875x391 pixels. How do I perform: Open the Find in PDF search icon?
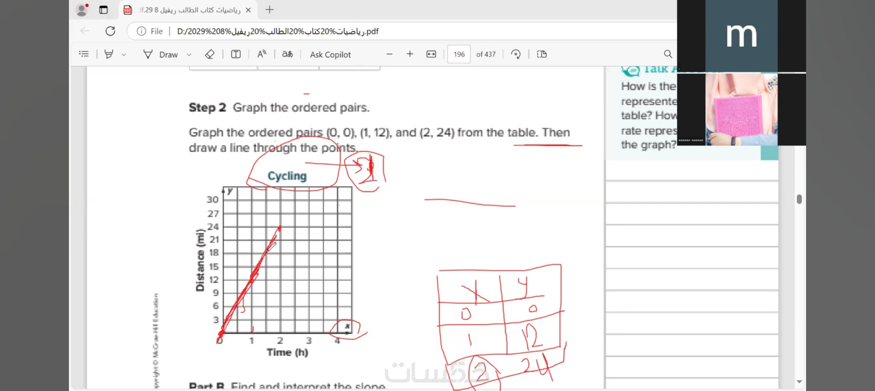pos(668,54)
